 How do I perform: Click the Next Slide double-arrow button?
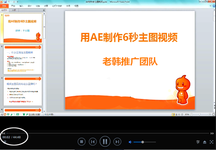click(x=214, y=108)
